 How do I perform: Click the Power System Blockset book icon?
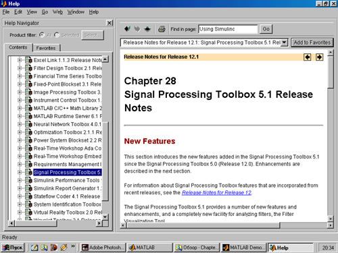pos(28,140)
